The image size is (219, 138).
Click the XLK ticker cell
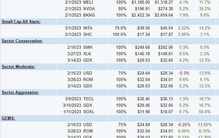point(87,54)
